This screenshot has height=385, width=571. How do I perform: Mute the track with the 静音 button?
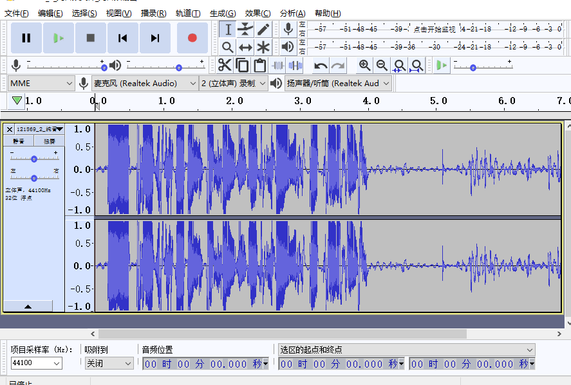pos(19,141)
